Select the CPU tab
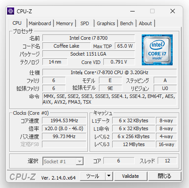Viewport: 189px width, 188px height. [x=17, y=23]
